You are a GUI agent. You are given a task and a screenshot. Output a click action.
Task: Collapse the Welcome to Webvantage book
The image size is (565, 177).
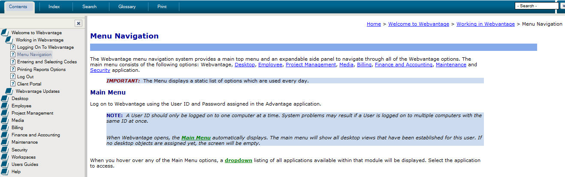tap(5, 32)
